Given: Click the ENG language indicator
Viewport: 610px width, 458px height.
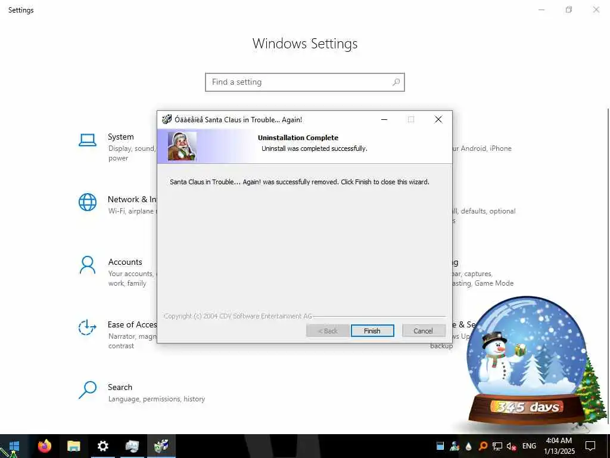Looking at the screenshot, I should [x=529, y=446].
